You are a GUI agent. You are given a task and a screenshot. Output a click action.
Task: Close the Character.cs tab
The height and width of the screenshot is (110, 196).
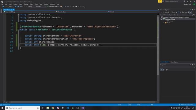point(13,10)
